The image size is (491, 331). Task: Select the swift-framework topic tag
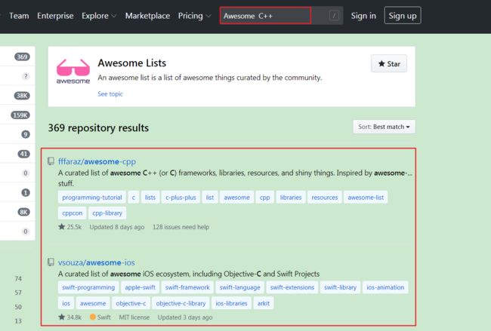(x=187, y=287)
